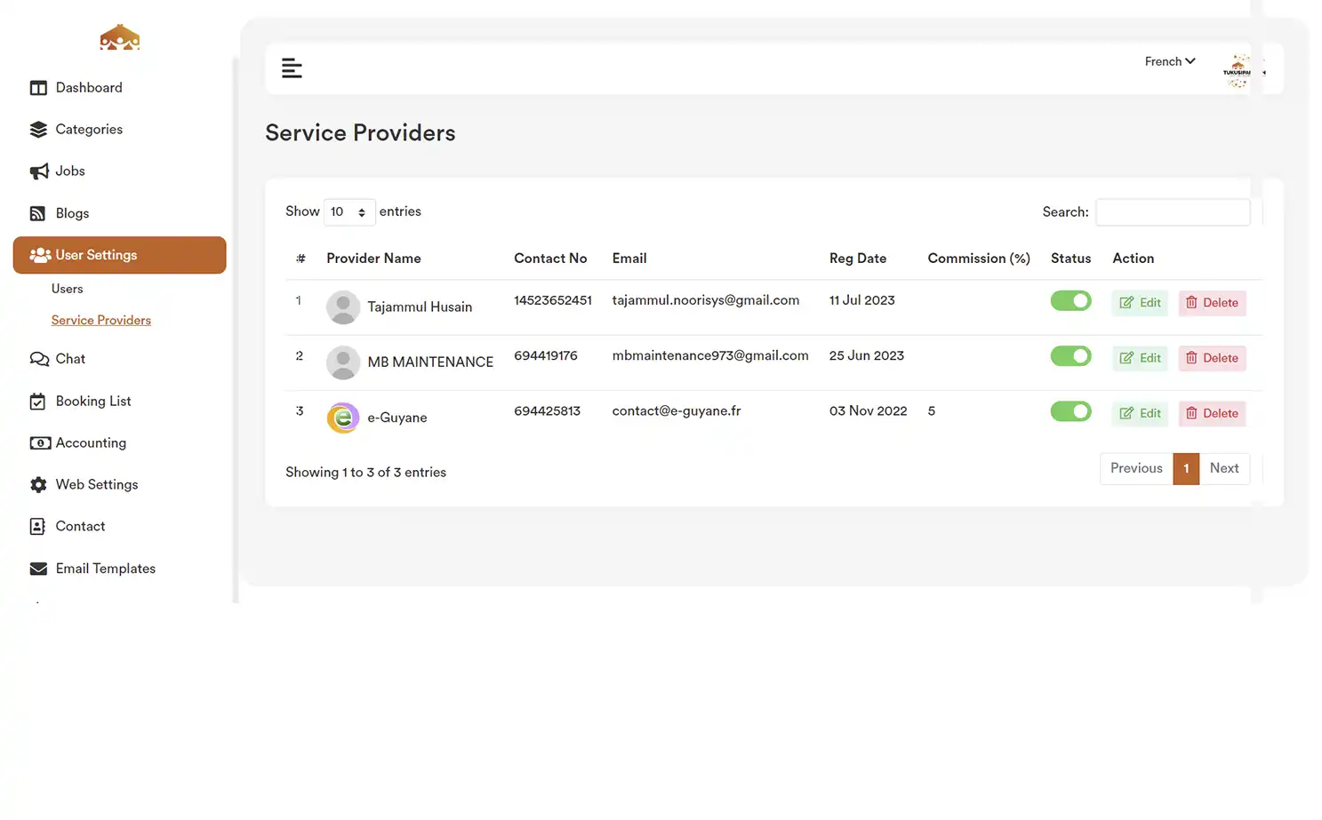Collapse the sidebar with the hamburger icon
Viewport: 1322px width, 820px height.
click(292, 68)
